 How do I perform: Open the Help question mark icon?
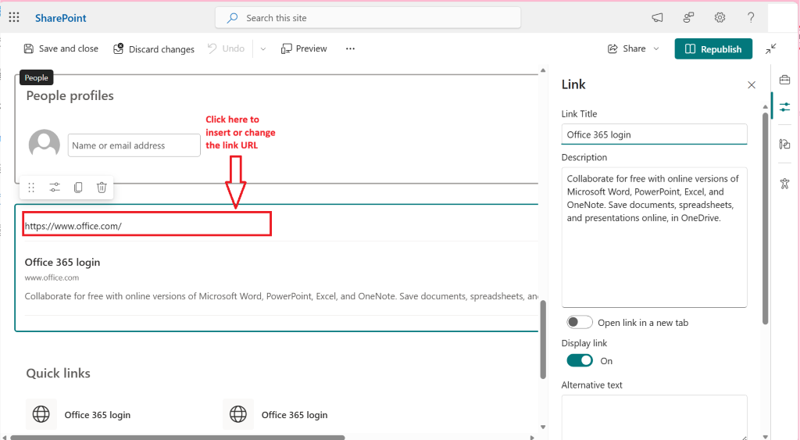(751, 18)
